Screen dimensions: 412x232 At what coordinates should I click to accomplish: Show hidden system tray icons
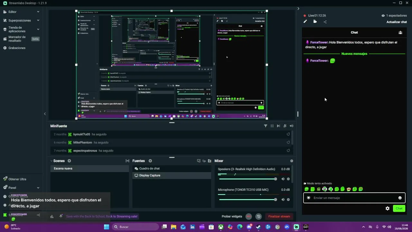coord(363,227)
